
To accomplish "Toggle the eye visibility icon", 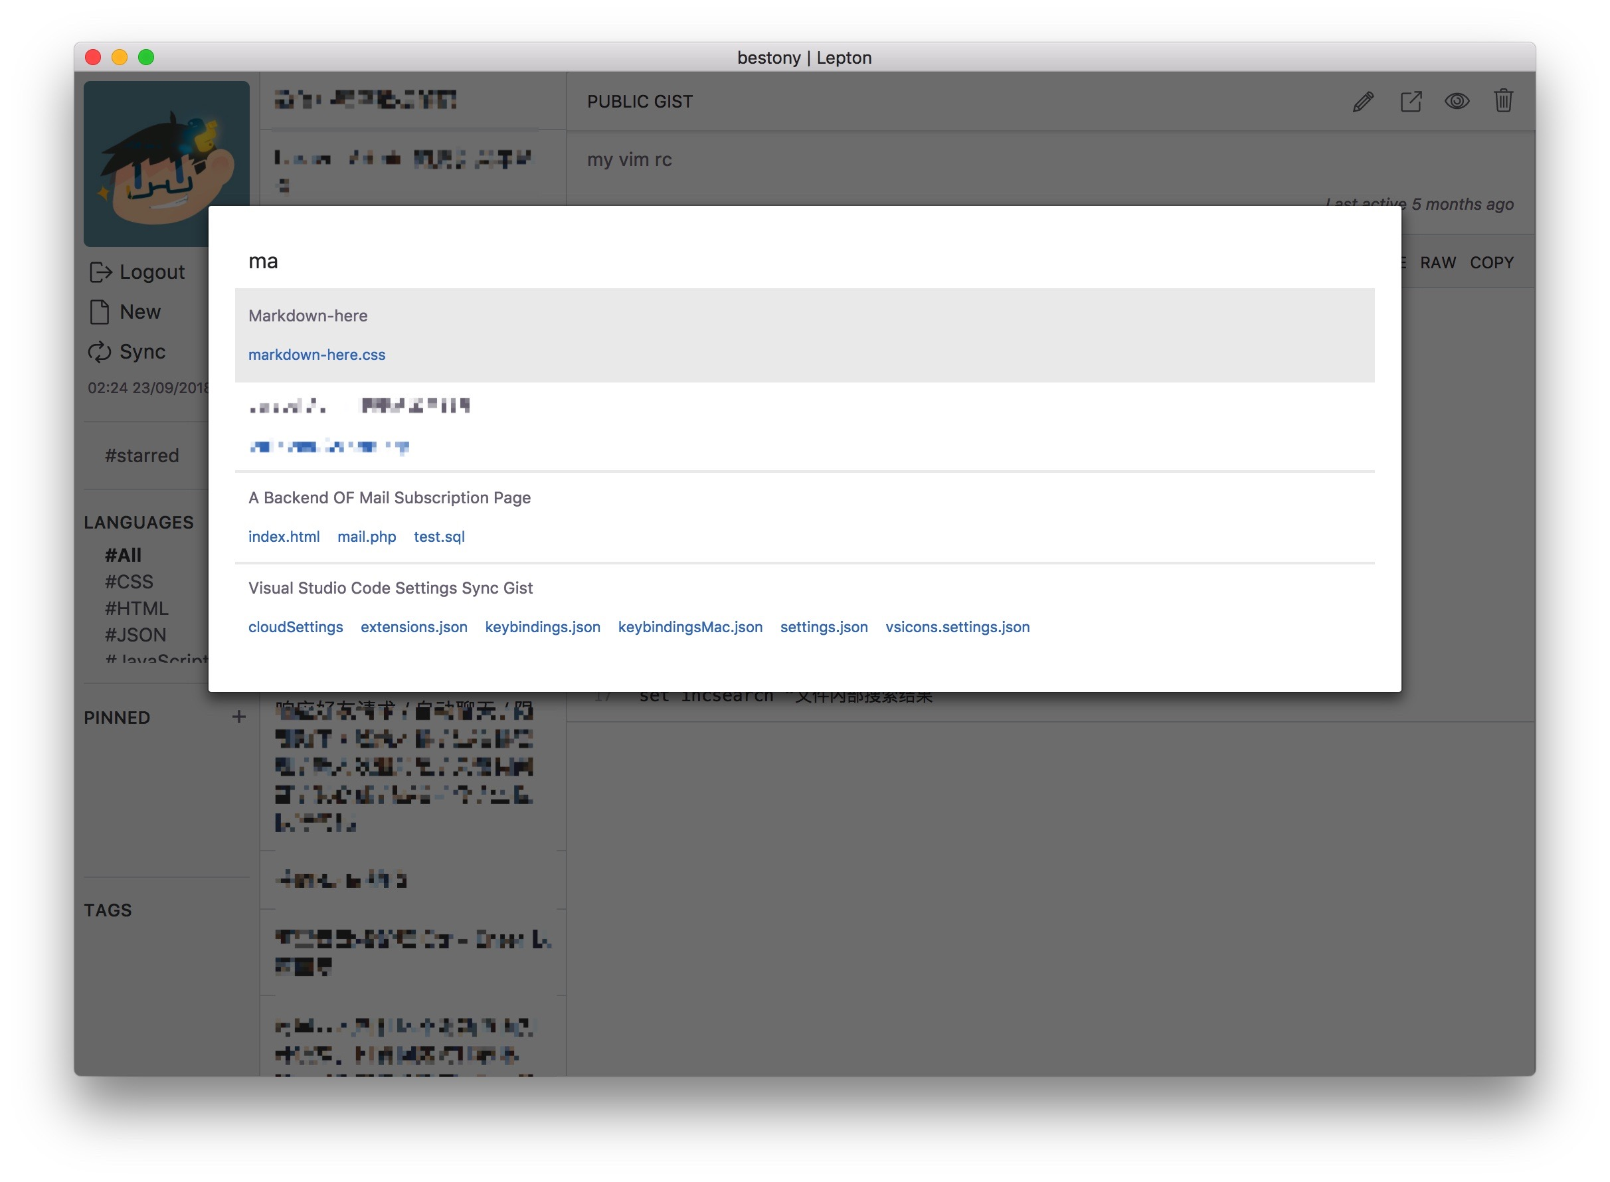I will coord(1457,102).
